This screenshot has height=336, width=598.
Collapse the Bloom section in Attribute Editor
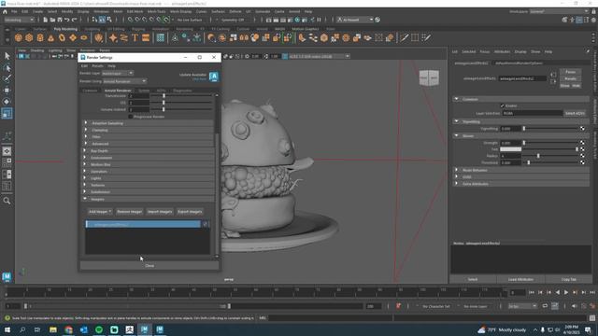(520, 135)
